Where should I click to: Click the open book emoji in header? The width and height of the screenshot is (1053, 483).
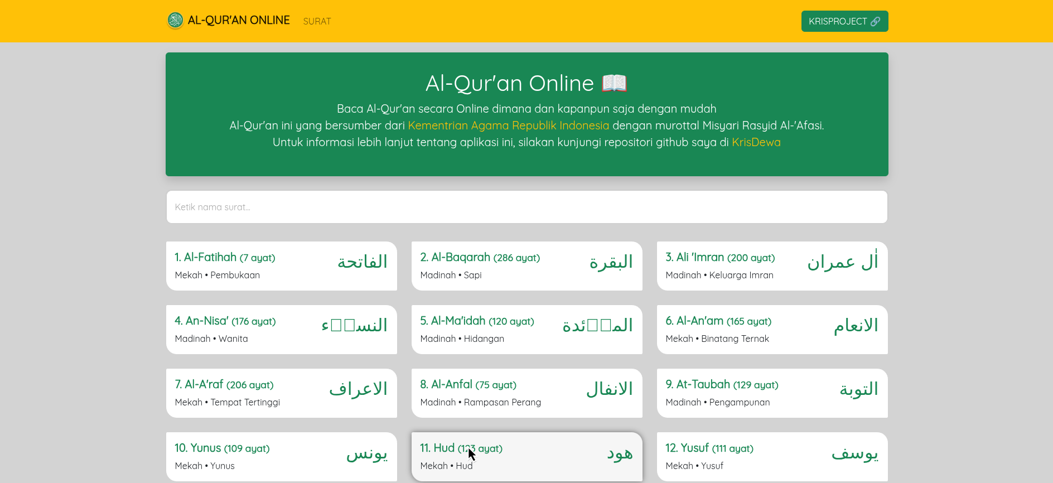click(614, 83)
